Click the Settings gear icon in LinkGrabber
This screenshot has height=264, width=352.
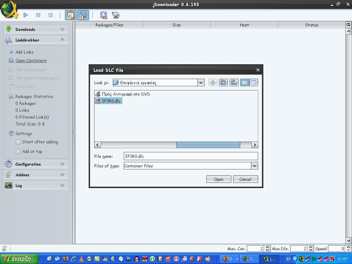[11, 134]
